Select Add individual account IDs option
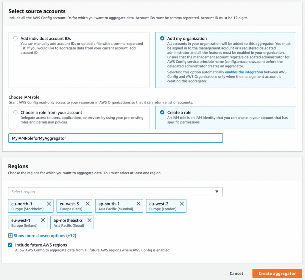Viewport: 305px width, 280px height. (15, 38)
